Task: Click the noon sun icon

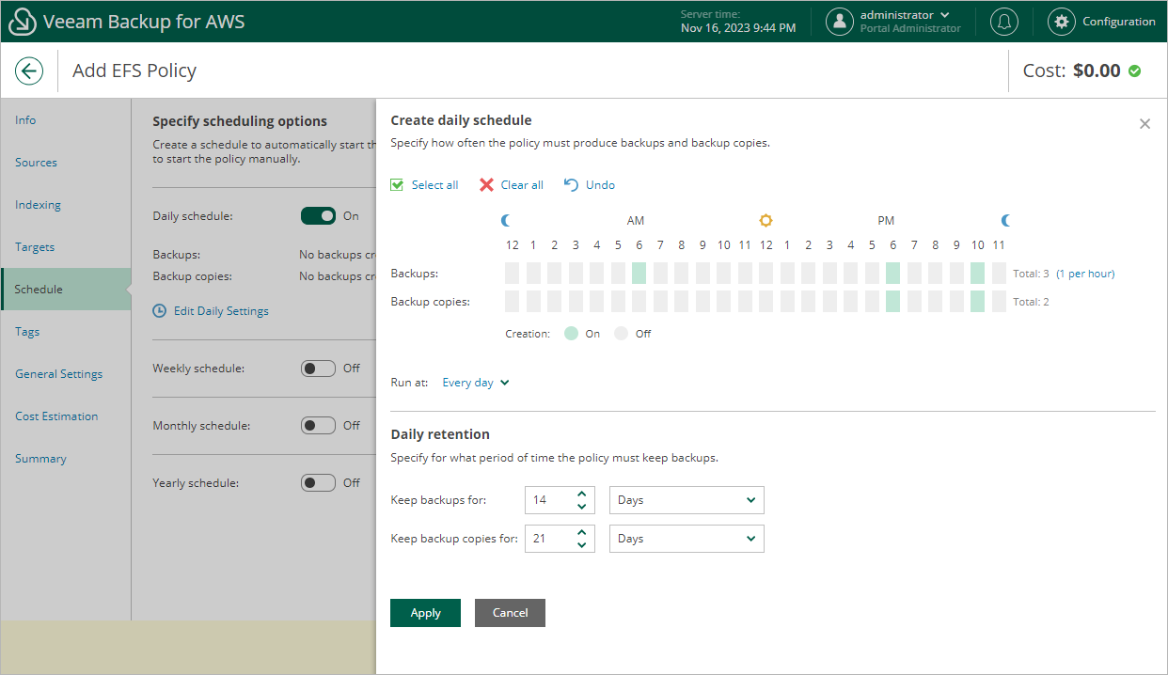Action: click(766, 221)
